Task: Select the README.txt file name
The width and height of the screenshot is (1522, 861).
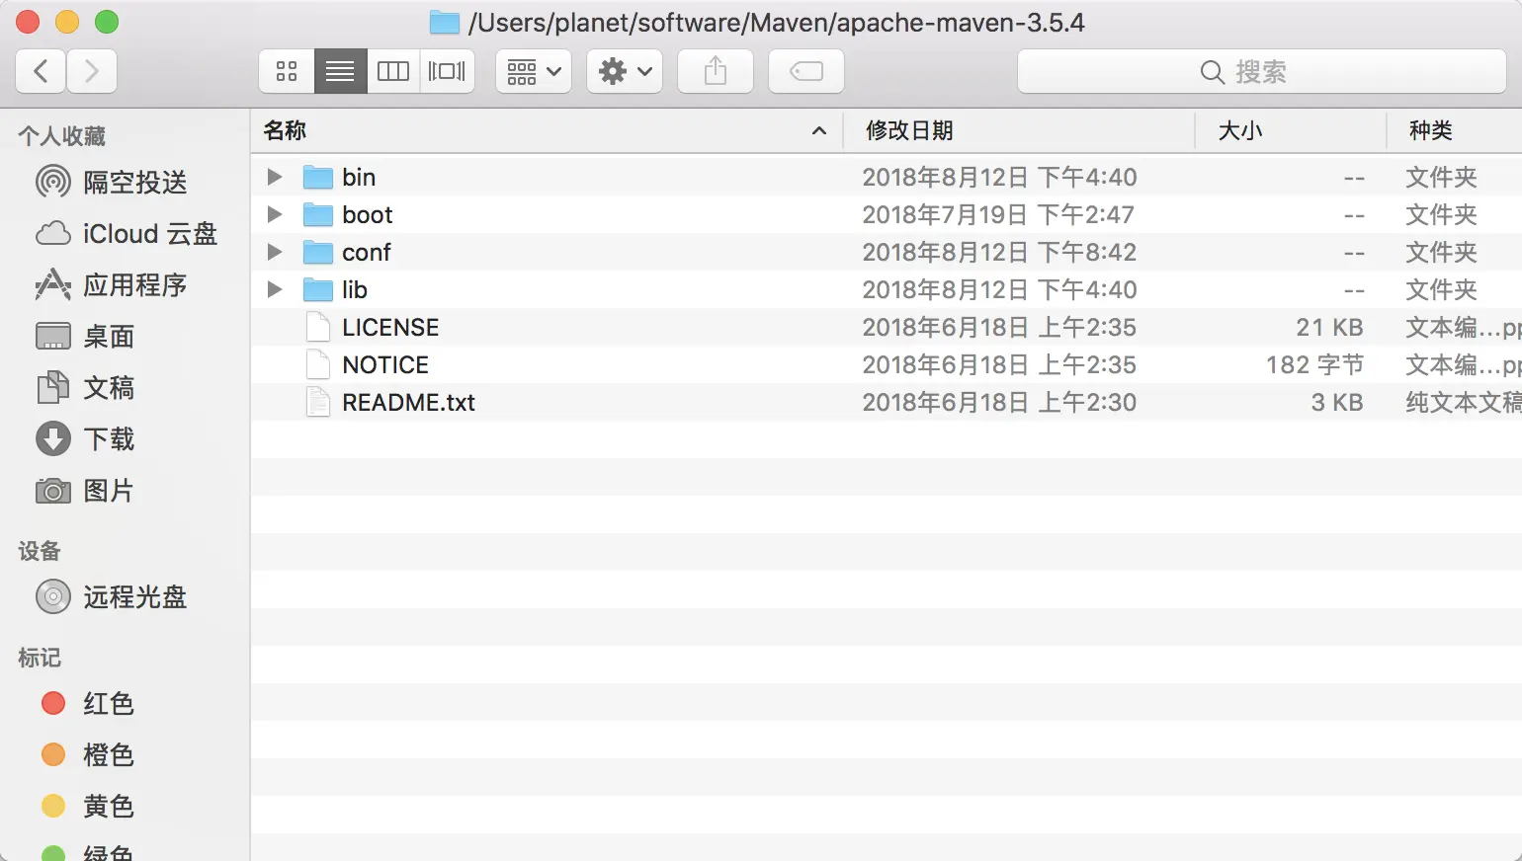Action: [x=408, y=402]
